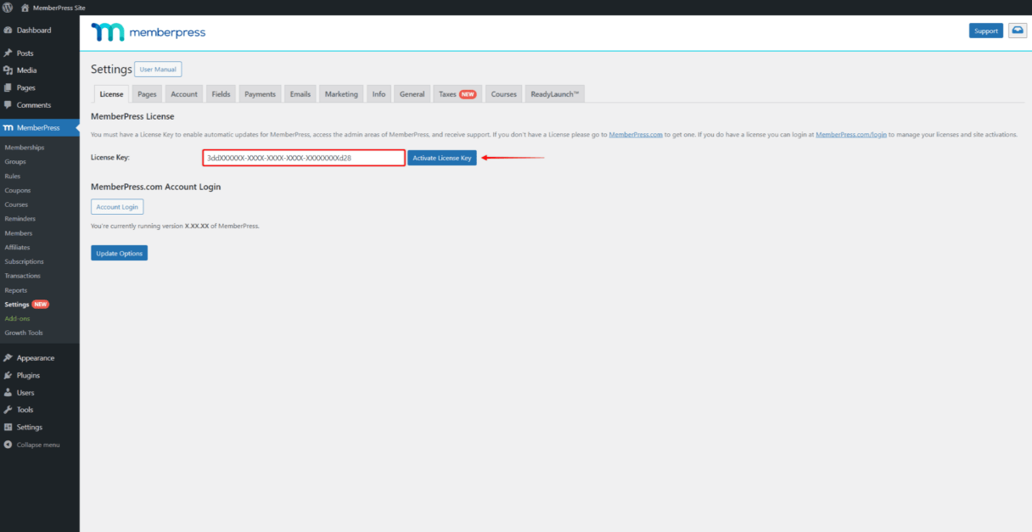This screenshot has width=1032, height=532.
Task: Open the Marketing tab
Action: 341,94
